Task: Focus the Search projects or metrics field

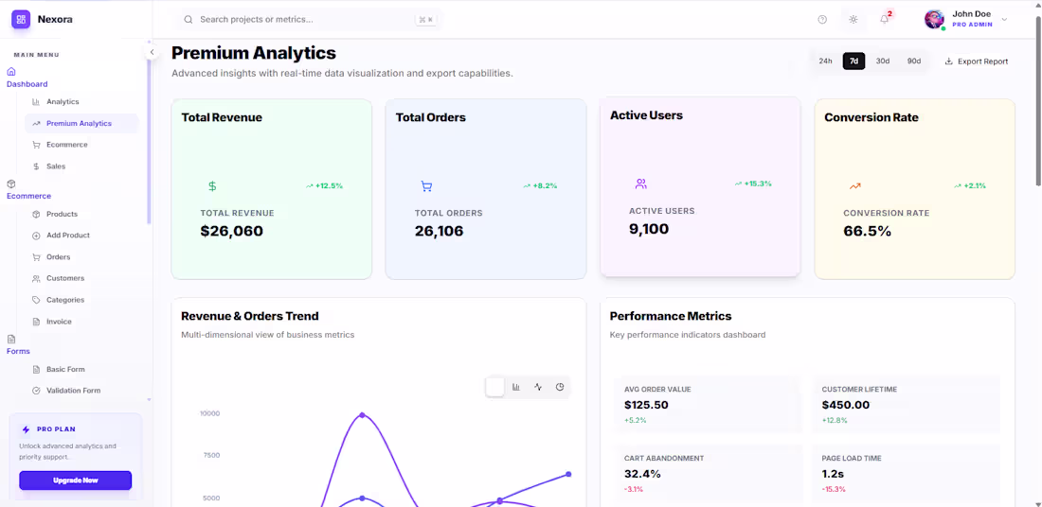Action: [x=309, y=20]
